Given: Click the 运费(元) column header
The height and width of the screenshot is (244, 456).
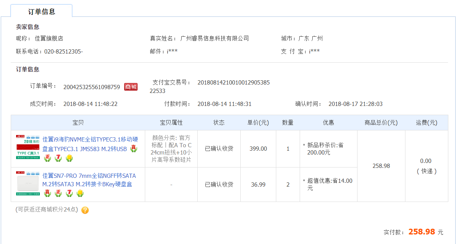Looking at the screenshot, I should 426,123.
